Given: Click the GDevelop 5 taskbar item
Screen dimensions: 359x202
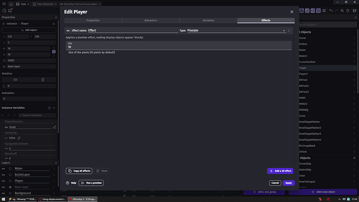Looking at the screenshot, I should pyautogui.click(x=83, y=199).
